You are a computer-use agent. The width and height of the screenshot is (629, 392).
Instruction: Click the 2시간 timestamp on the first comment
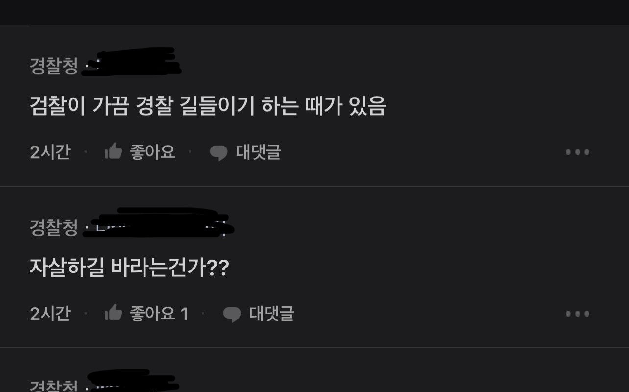point(50,152)
